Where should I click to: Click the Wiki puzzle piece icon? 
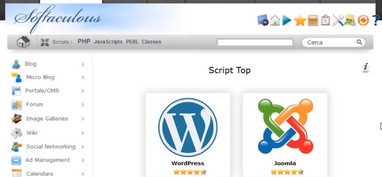(x=17, y=133)
